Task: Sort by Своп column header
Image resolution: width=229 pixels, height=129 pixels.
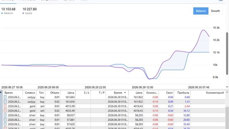Action: (x=169, y=93)
